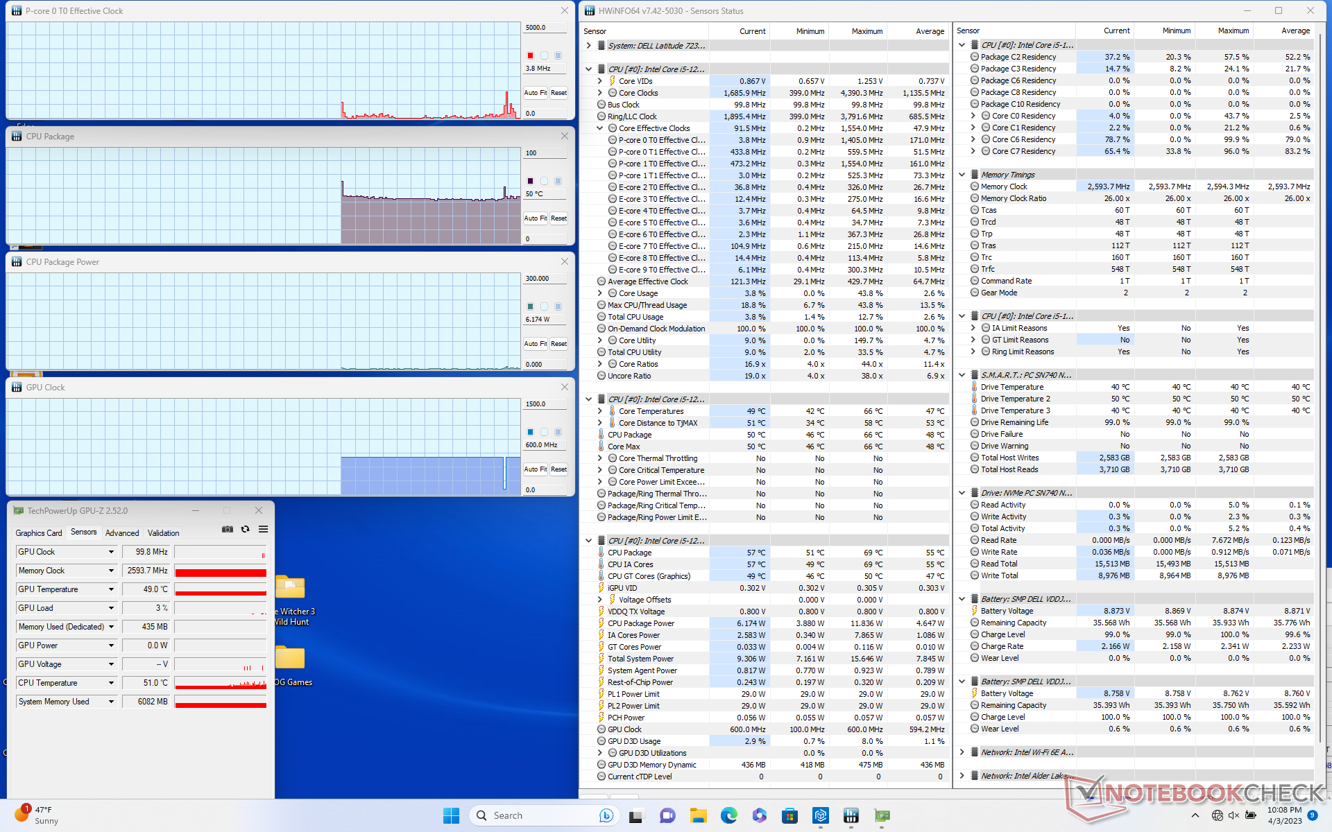Open the GPU Temperature sensor dropdown
This screenshot has height=832, width=1332.
click(111, 589)
